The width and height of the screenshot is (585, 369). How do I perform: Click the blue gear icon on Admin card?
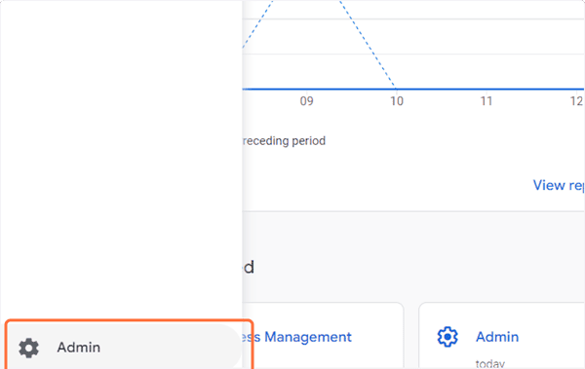tap(448, 337)
